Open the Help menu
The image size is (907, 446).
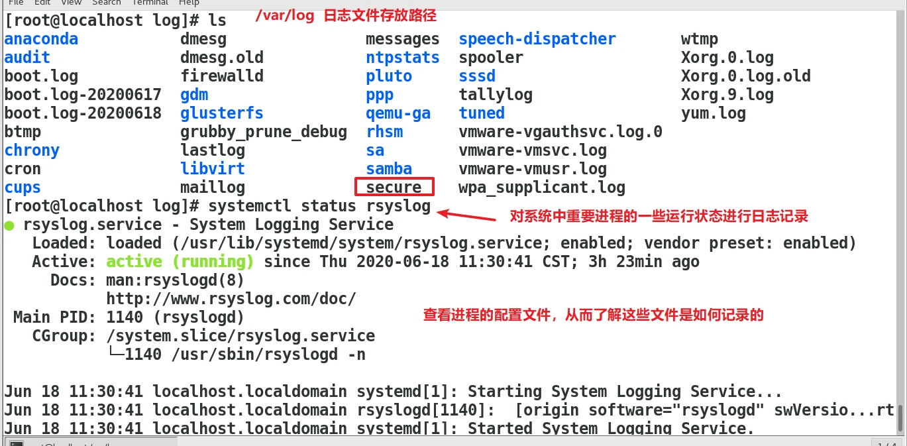tap(189, 3)
